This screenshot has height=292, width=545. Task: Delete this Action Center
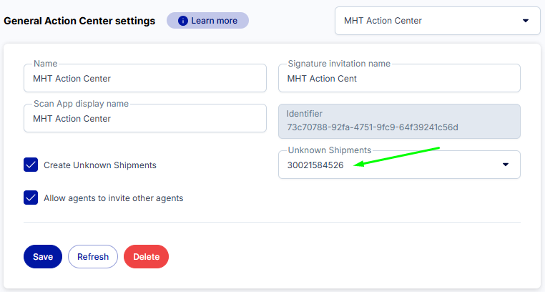[x=147, y=256]
